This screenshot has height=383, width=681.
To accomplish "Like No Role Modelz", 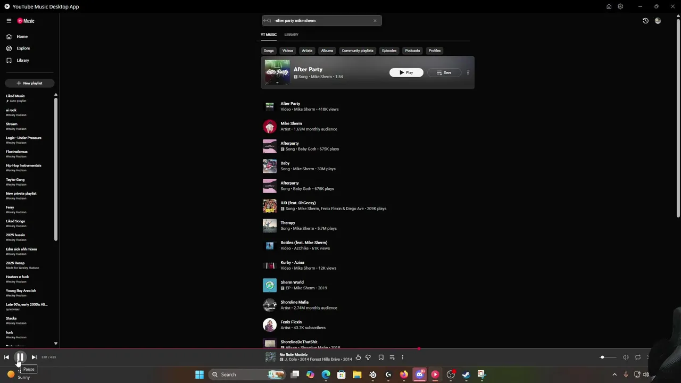I will pos(358,357).
